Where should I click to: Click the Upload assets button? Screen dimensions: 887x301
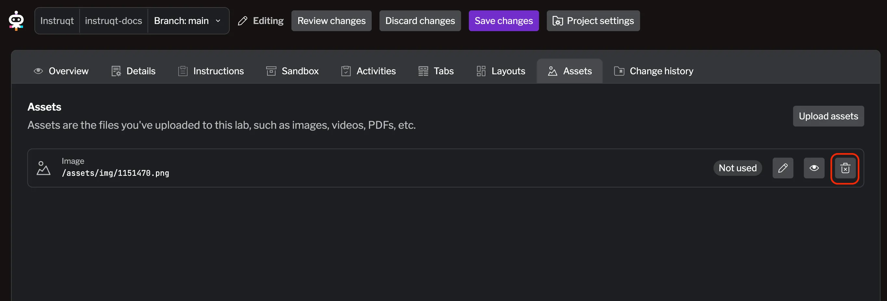click(x=829, y=116)
